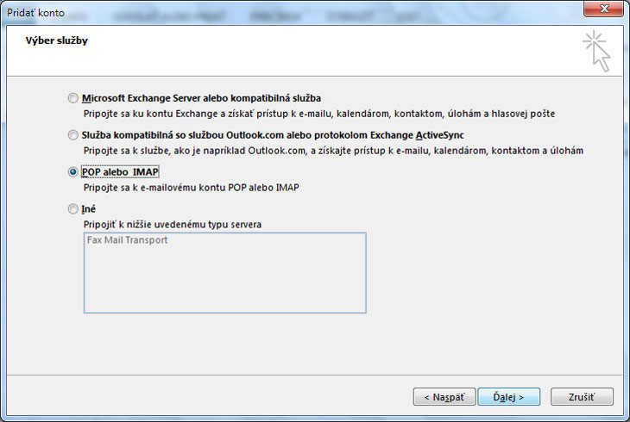Image resolution: width=630 pixels, height=422 pixels.
Task: Choose the Outlook.com Exchange ActiveSync radio option
Action: tap(72, 135)
